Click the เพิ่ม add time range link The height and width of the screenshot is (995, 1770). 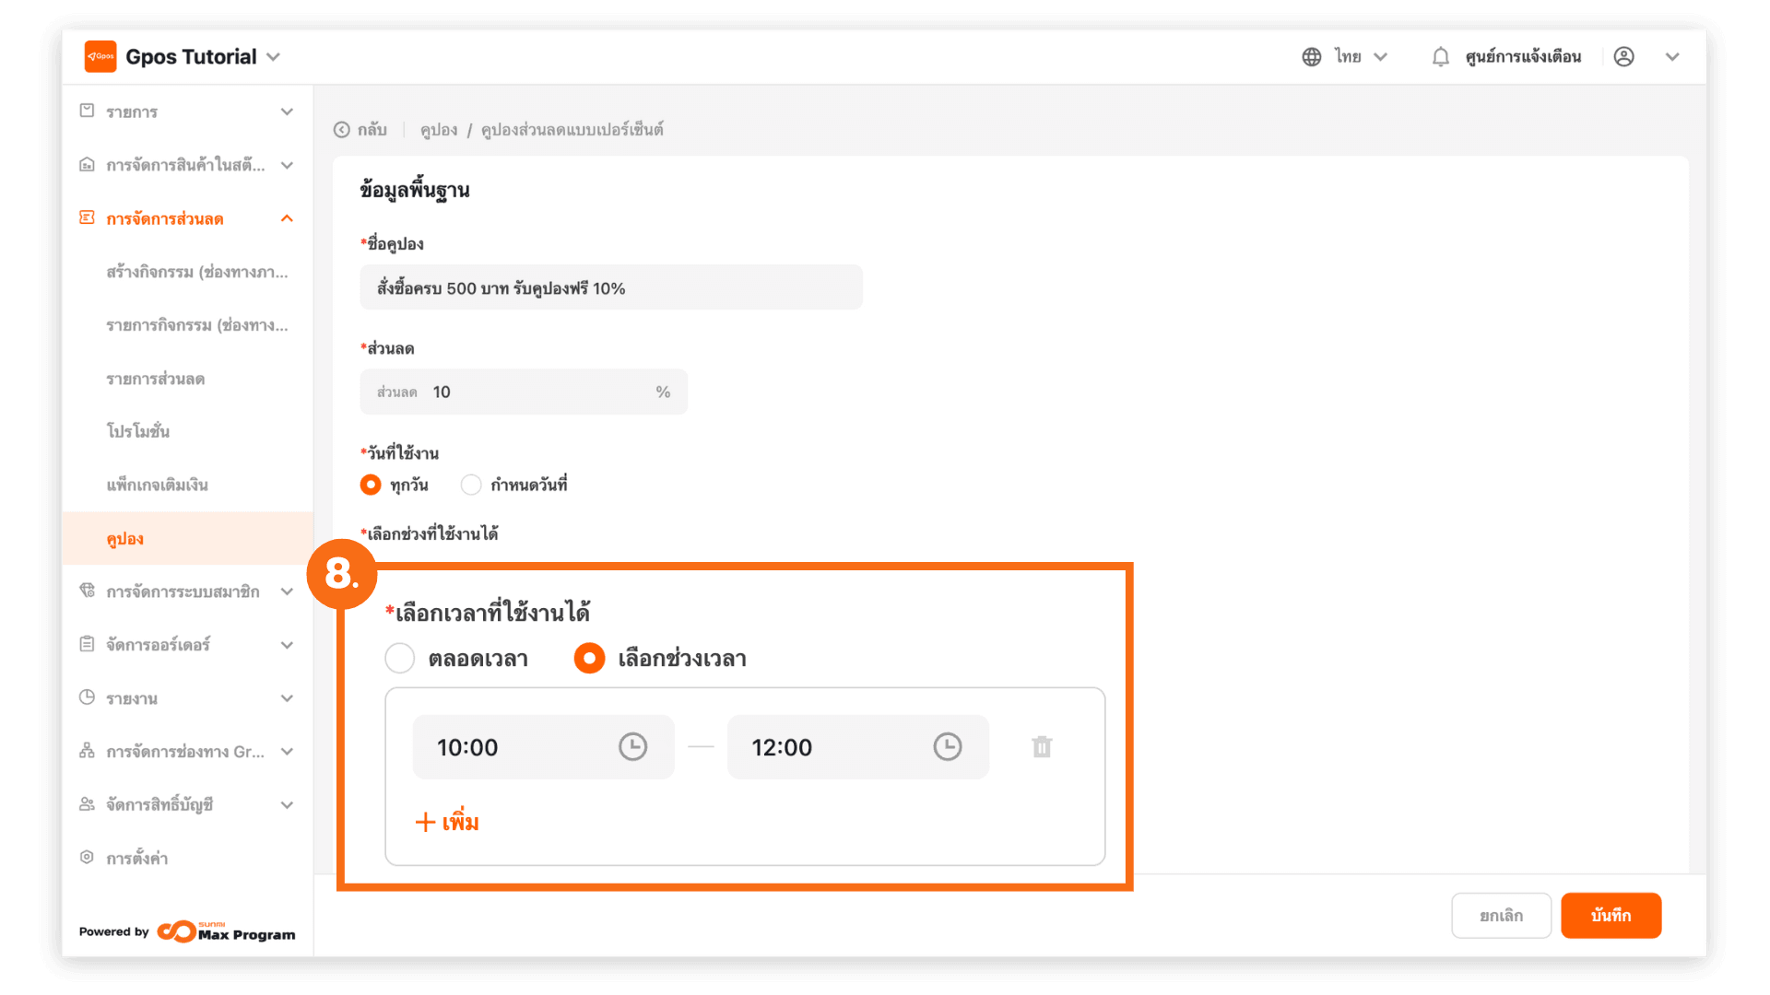tap(448, 822)
